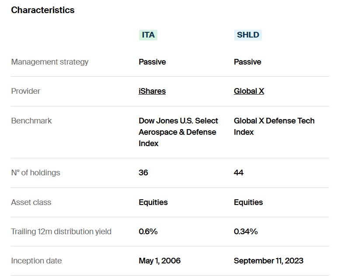
Task: Open the Global X provider link
Action: [x=249, y=91]
